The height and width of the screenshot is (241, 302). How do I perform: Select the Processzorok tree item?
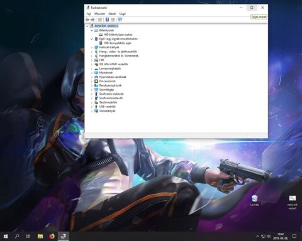click(x=108, y=81)
